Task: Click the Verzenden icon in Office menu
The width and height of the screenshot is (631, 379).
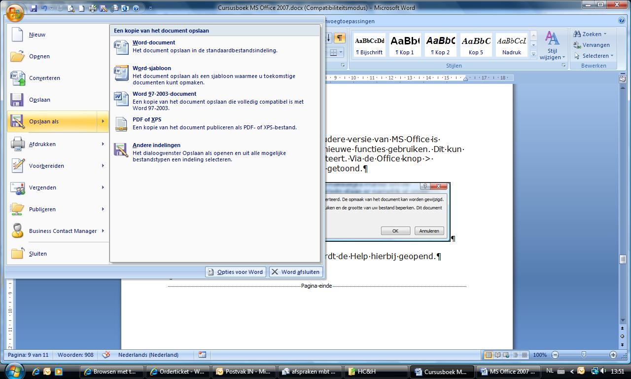Action: tap(18, 188)
